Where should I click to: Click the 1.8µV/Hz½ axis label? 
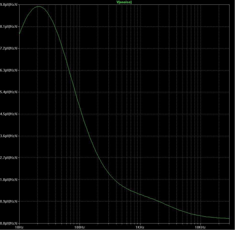[x=9, y=180]
